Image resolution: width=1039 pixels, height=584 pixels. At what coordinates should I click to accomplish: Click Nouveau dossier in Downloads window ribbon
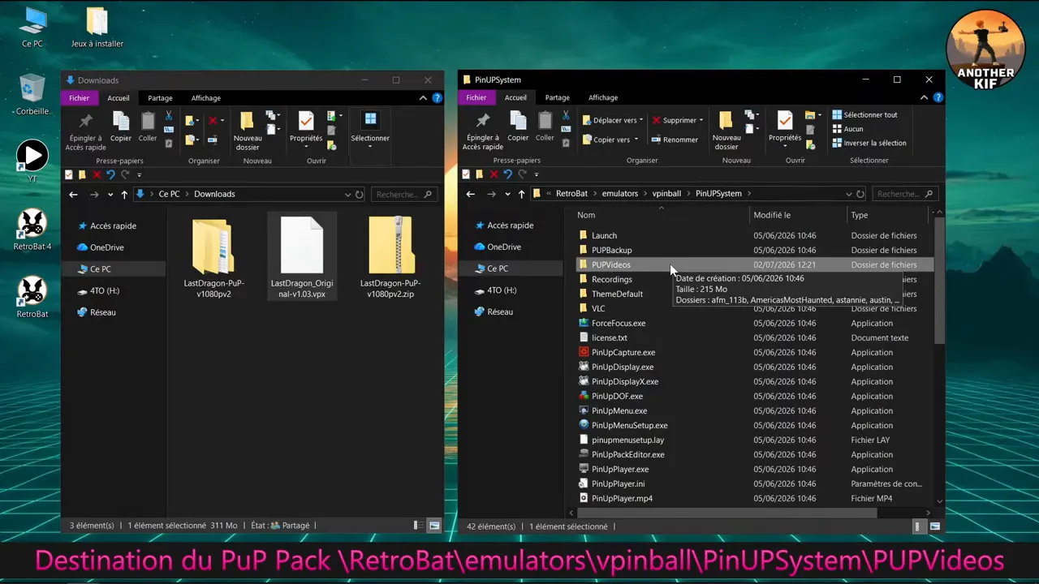pos(248,131)
